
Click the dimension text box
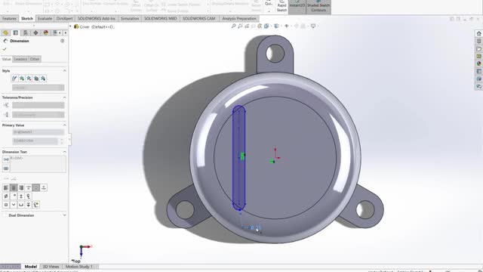(x=38, y=164)
